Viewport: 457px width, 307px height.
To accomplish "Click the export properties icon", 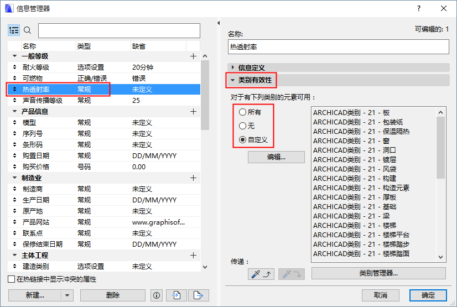I will coord(199,295).
